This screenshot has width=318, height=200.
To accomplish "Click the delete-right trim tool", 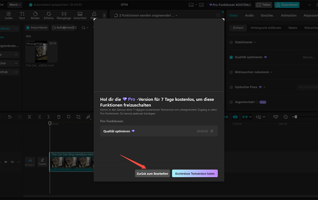I will coord(49,117).
